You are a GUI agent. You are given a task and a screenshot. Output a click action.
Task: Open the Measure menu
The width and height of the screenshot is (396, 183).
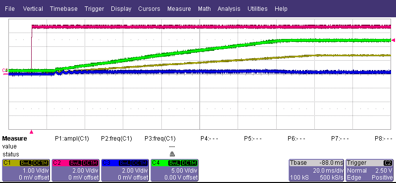pos(179,9)
